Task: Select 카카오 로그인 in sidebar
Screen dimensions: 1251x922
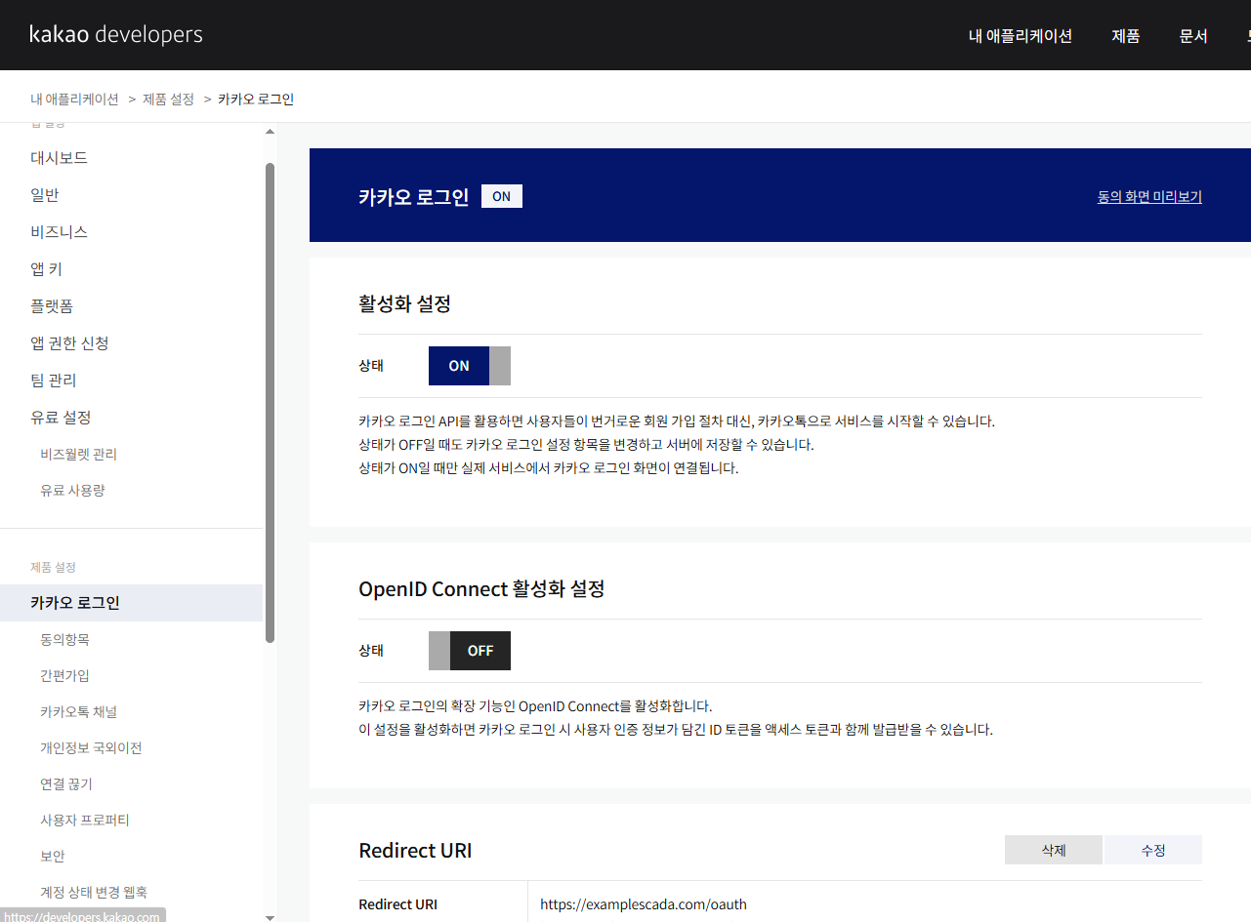Action: 131,603
